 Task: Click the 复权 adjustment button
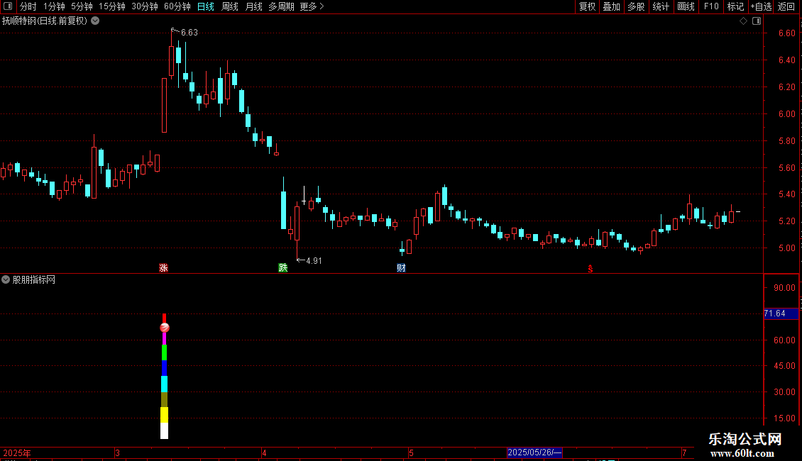pyautogui.click(x=587, y=6)
